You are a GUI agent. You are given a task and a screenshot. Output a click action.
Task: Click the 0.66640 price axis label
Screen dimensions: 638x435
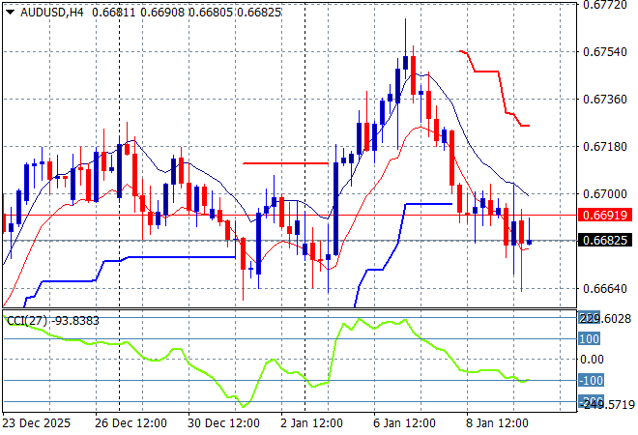pyautogui.click(x=609, y=288)
